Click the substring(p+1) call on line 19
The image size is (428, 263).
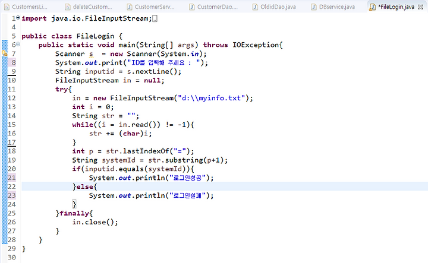tap(194, 160)
